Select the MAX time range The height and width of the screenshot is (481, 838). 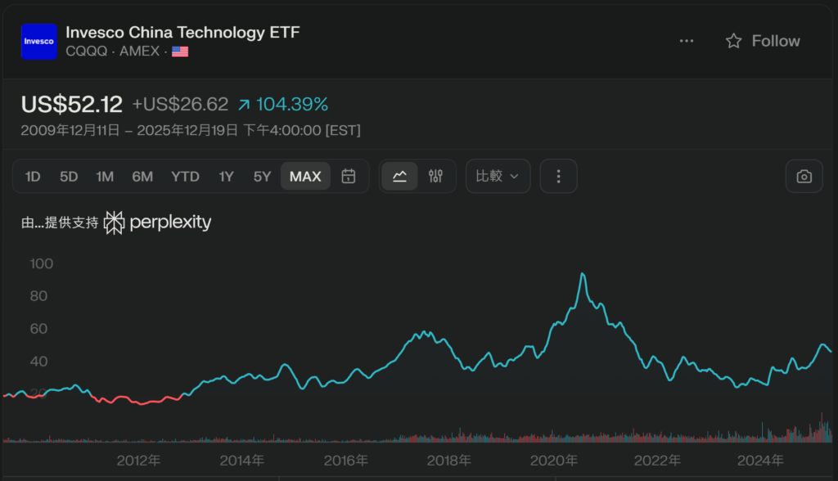tap(305, 176)
